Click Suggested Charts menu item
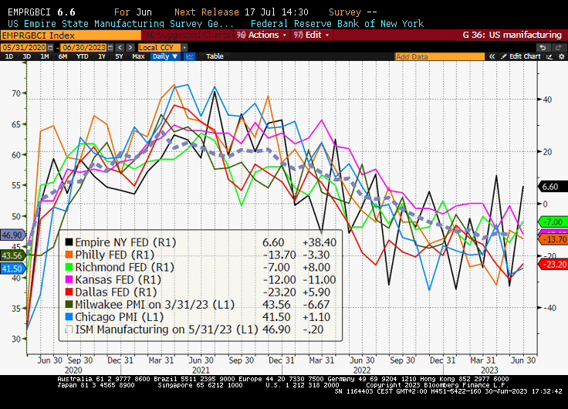Image resolution: width=568 pixels, height=409 pixels. (188, 35)
